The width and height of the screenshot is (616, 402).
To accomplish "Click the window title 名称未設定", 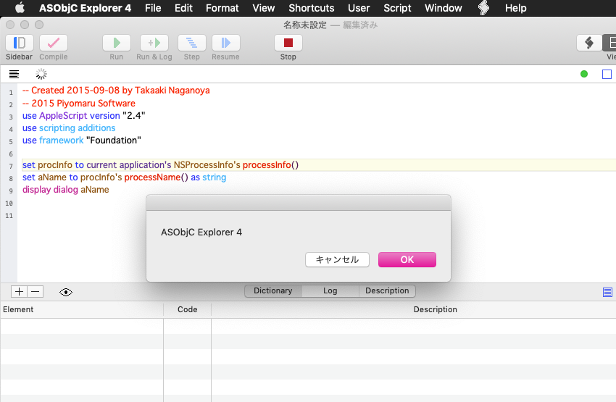I will [305, 25].
